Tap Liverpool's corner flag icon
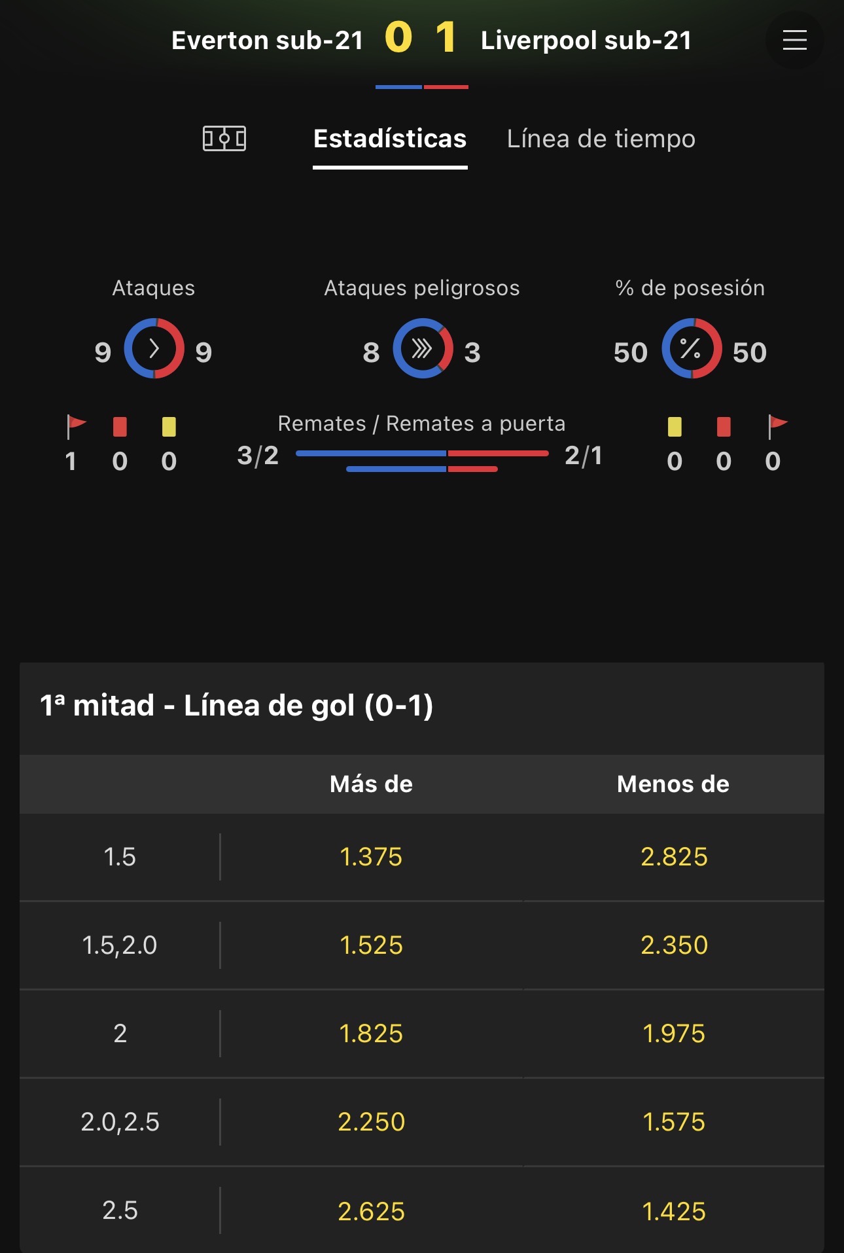 [777, 427]
